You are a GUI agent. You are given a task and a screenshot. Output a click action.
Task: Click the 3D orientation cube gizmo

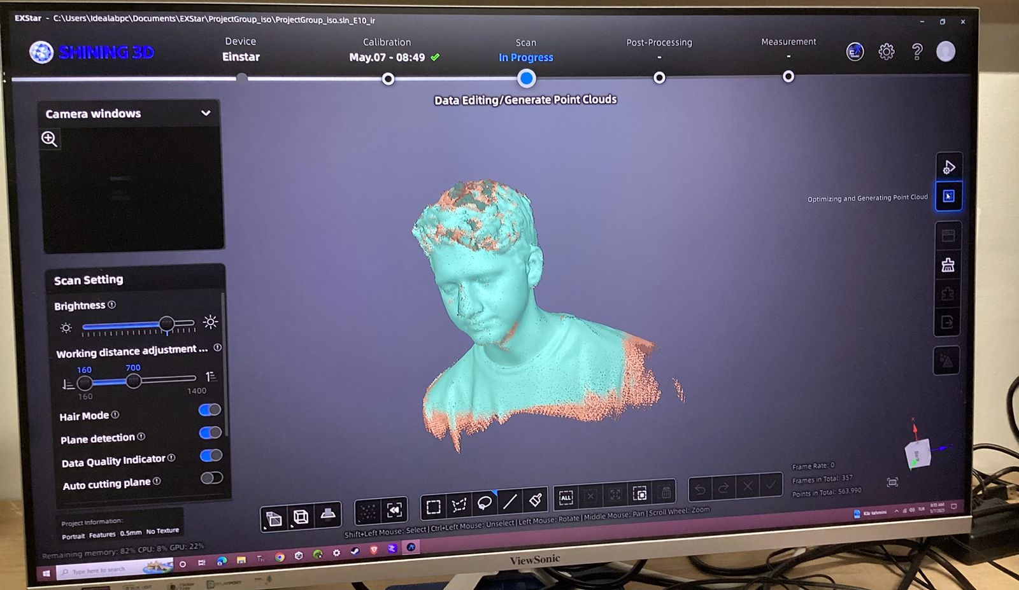(918, 454)
